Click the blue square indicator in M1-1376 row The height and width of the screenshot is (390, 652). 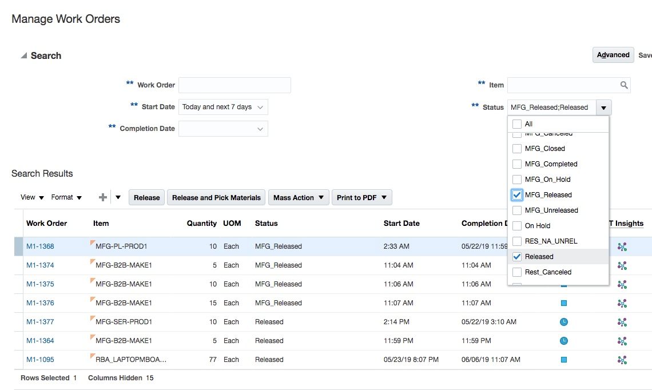[x=564, y=303]
